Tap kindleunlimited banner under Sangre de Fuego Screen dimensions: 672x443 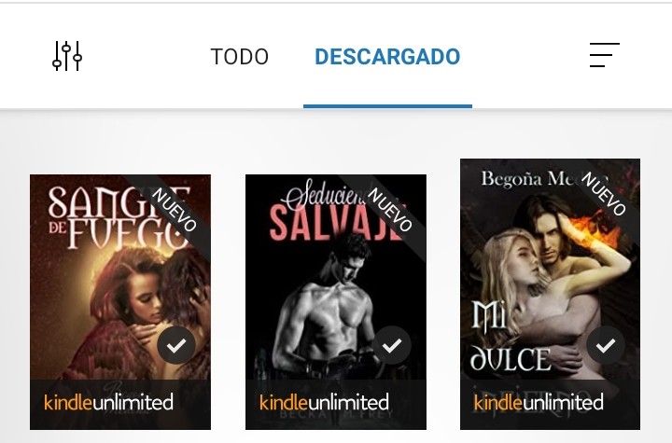click(120, 404)
